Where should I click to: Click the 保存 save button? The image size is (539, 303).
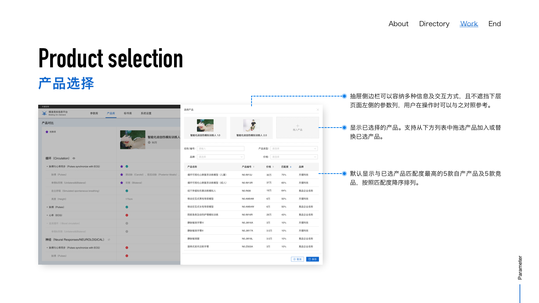tap(313, 259)
